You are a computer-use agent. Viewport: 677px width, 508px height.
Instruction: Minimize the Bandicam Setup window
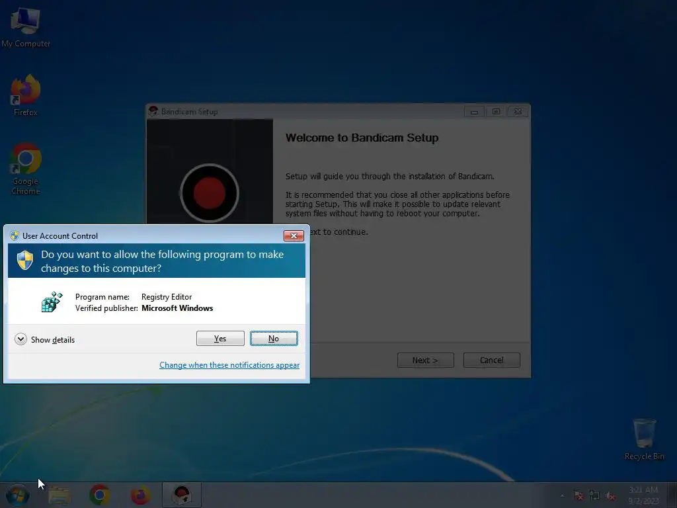[475, 112]
